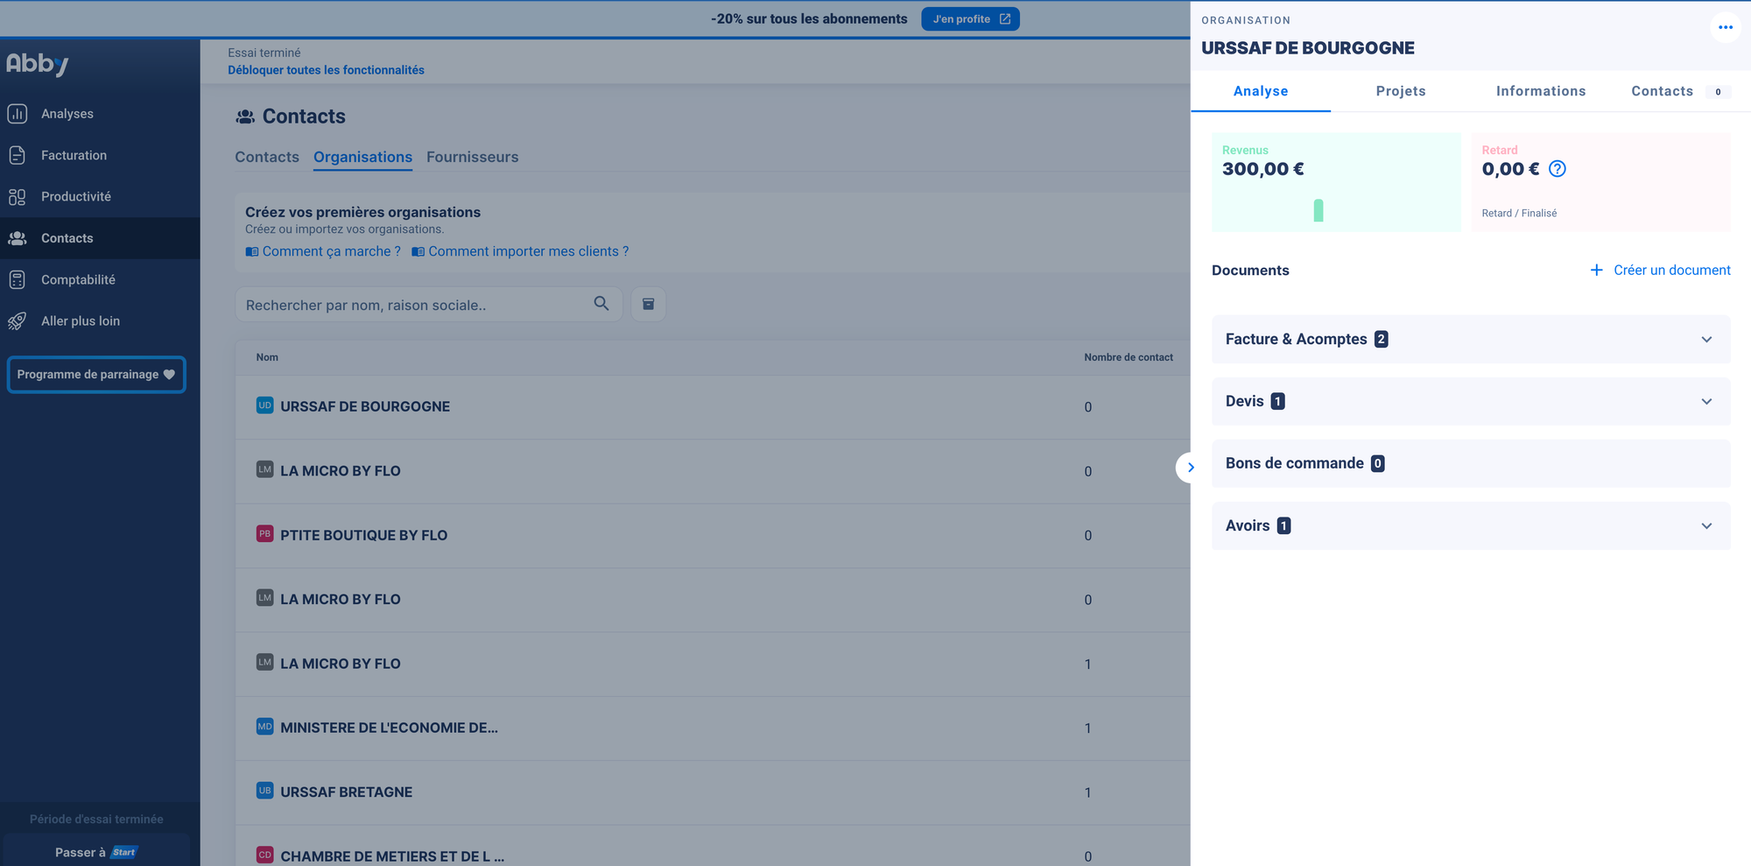Screen dimensions: 1751x866
Task: Click Débloquer toutes les fonctionnalités link
Action: pyautogui.click(x=326, y=70)
